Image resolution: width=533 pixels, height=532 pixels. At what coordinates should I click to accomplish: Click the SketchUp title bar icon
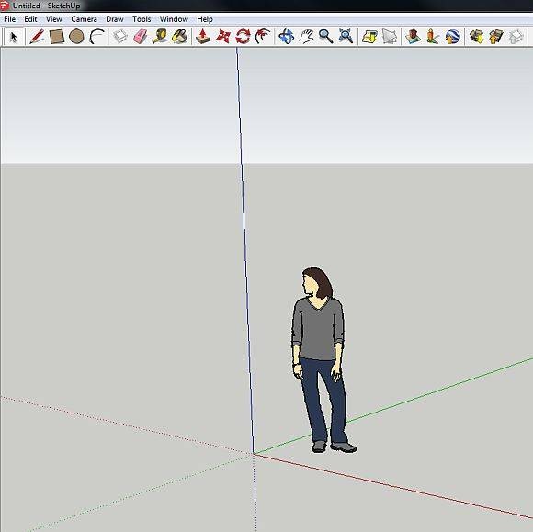pyautogui.click(x=4, y=6)
